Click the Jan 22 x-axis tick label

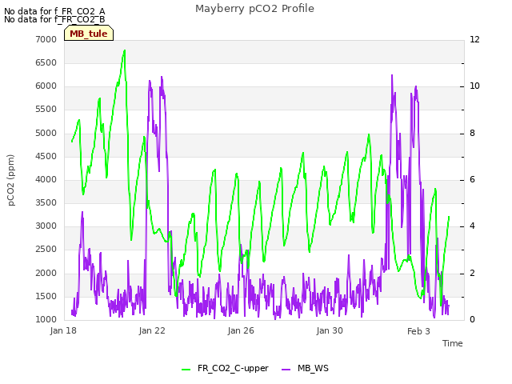click(x=152, y=330)
